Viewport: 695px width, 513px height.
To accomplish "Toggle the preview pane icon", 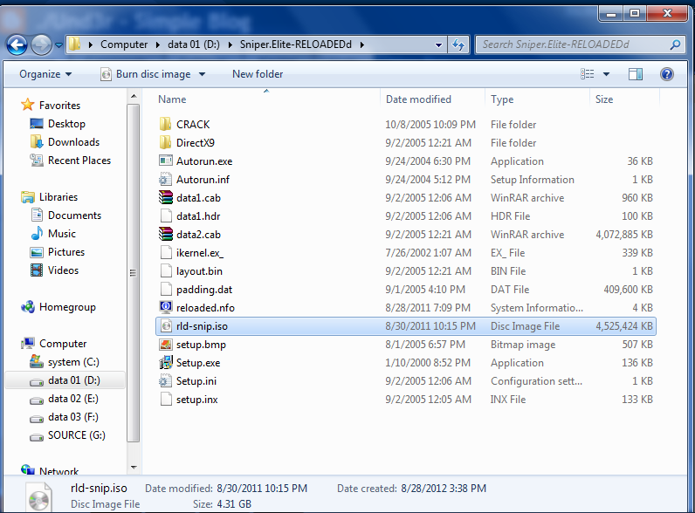I will (635, 74).
